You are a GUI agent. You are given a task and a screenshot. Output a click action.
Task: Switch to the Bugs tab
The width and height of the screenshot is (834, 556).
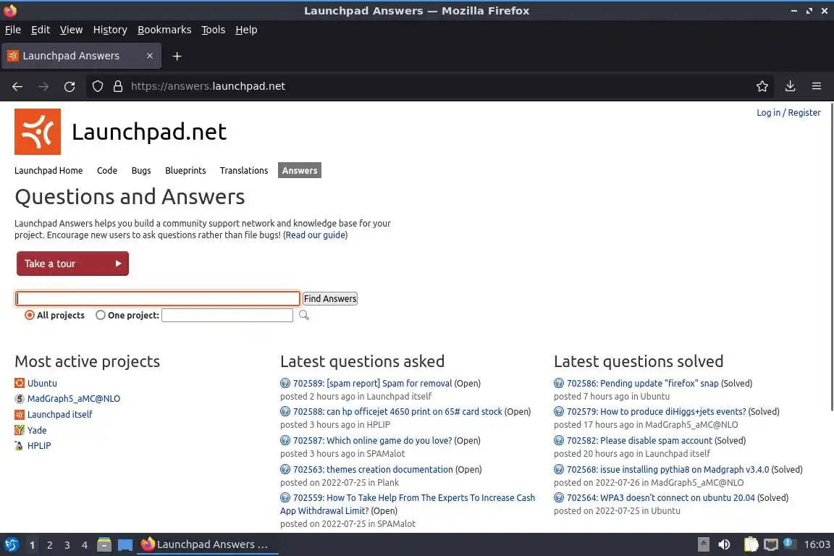point(141,170)
